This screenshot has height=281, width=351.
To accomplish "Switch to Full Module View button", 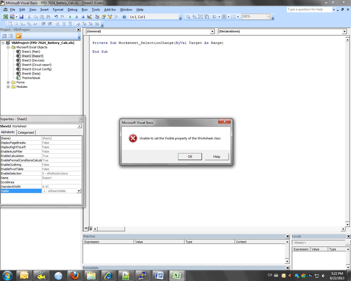I will pos(90,229).
